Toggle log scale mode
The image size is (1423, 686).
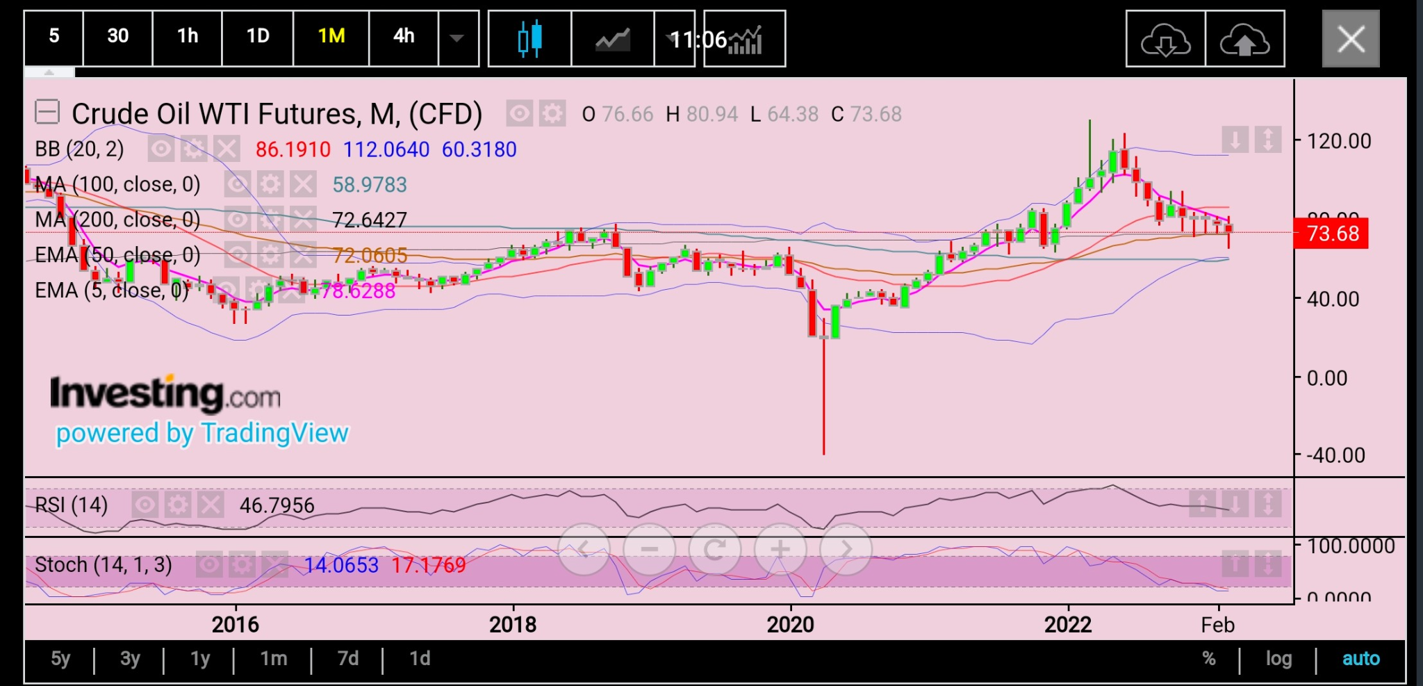(1278, 659)
